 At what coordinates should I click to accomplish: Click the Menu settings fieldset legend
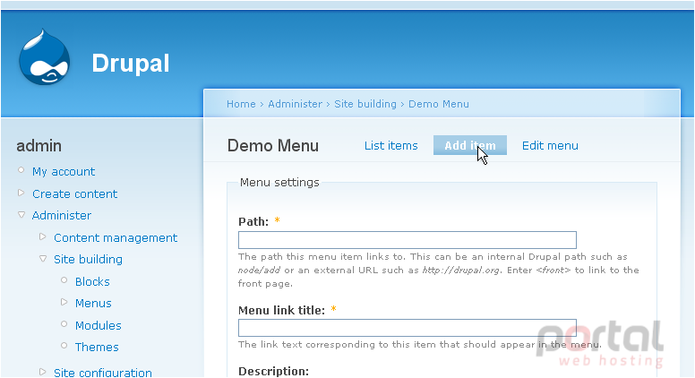coord(279,183)
